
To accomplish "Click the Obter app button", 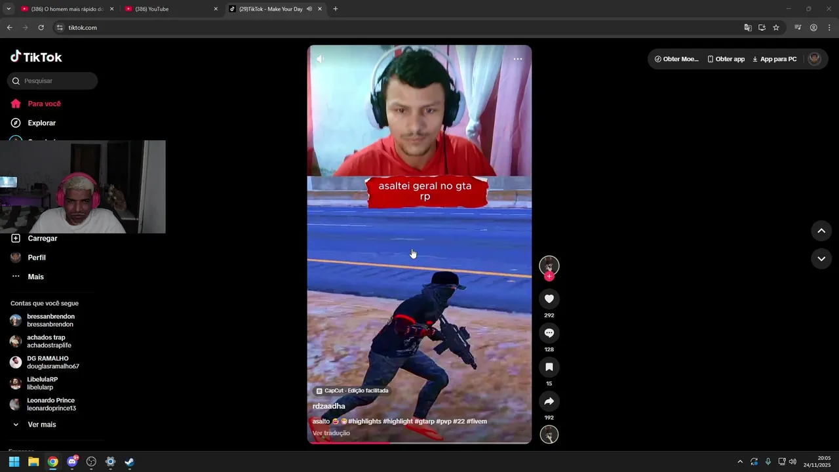I will 726,59.
